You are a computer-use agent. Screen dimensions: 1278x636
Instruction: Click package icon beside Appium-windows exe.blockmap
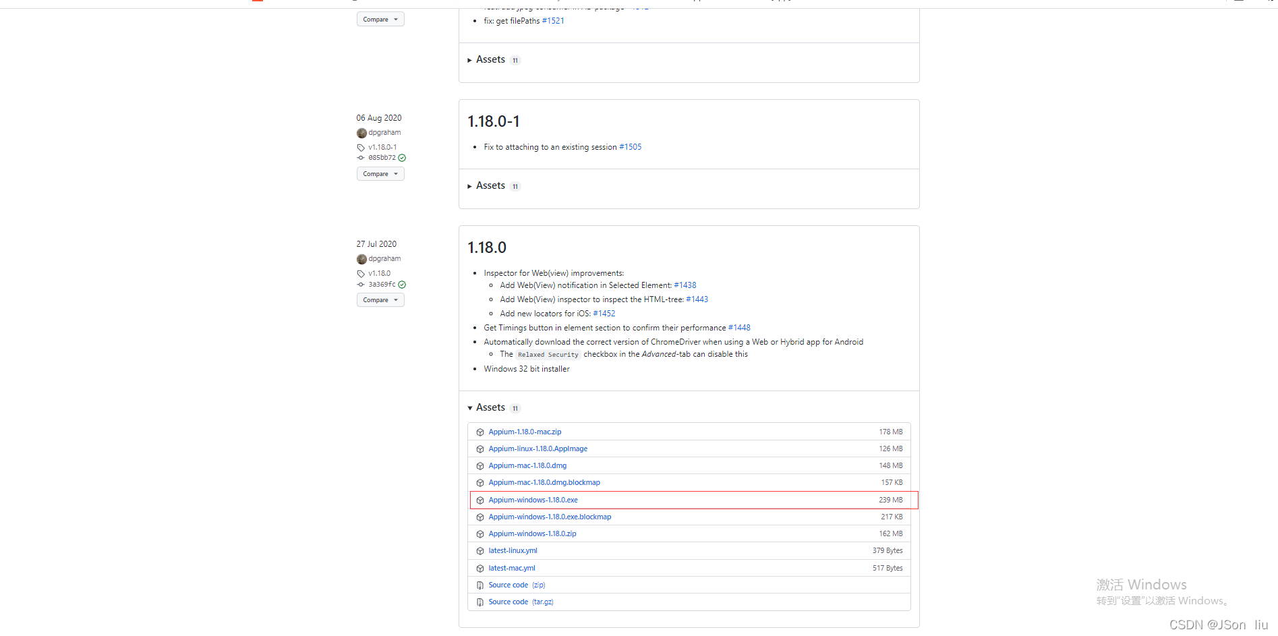pos(480,517)
